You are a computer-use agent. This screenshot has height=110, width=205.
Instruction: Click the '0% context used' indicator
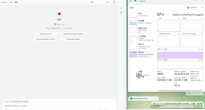[x=17, y=101]
